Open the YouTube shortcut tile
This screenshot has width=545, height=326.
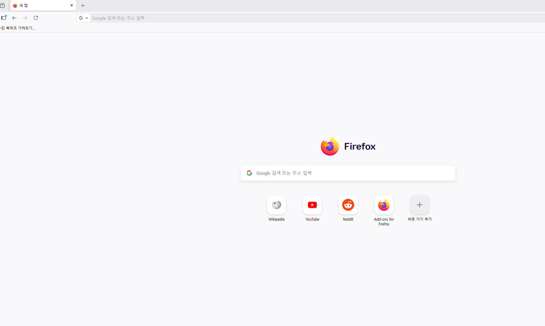coord(312,205)
